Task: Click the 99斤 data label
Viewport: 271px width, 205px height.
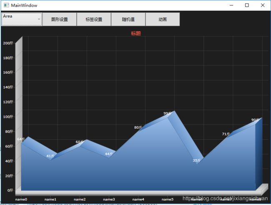Action: point(167,113)
